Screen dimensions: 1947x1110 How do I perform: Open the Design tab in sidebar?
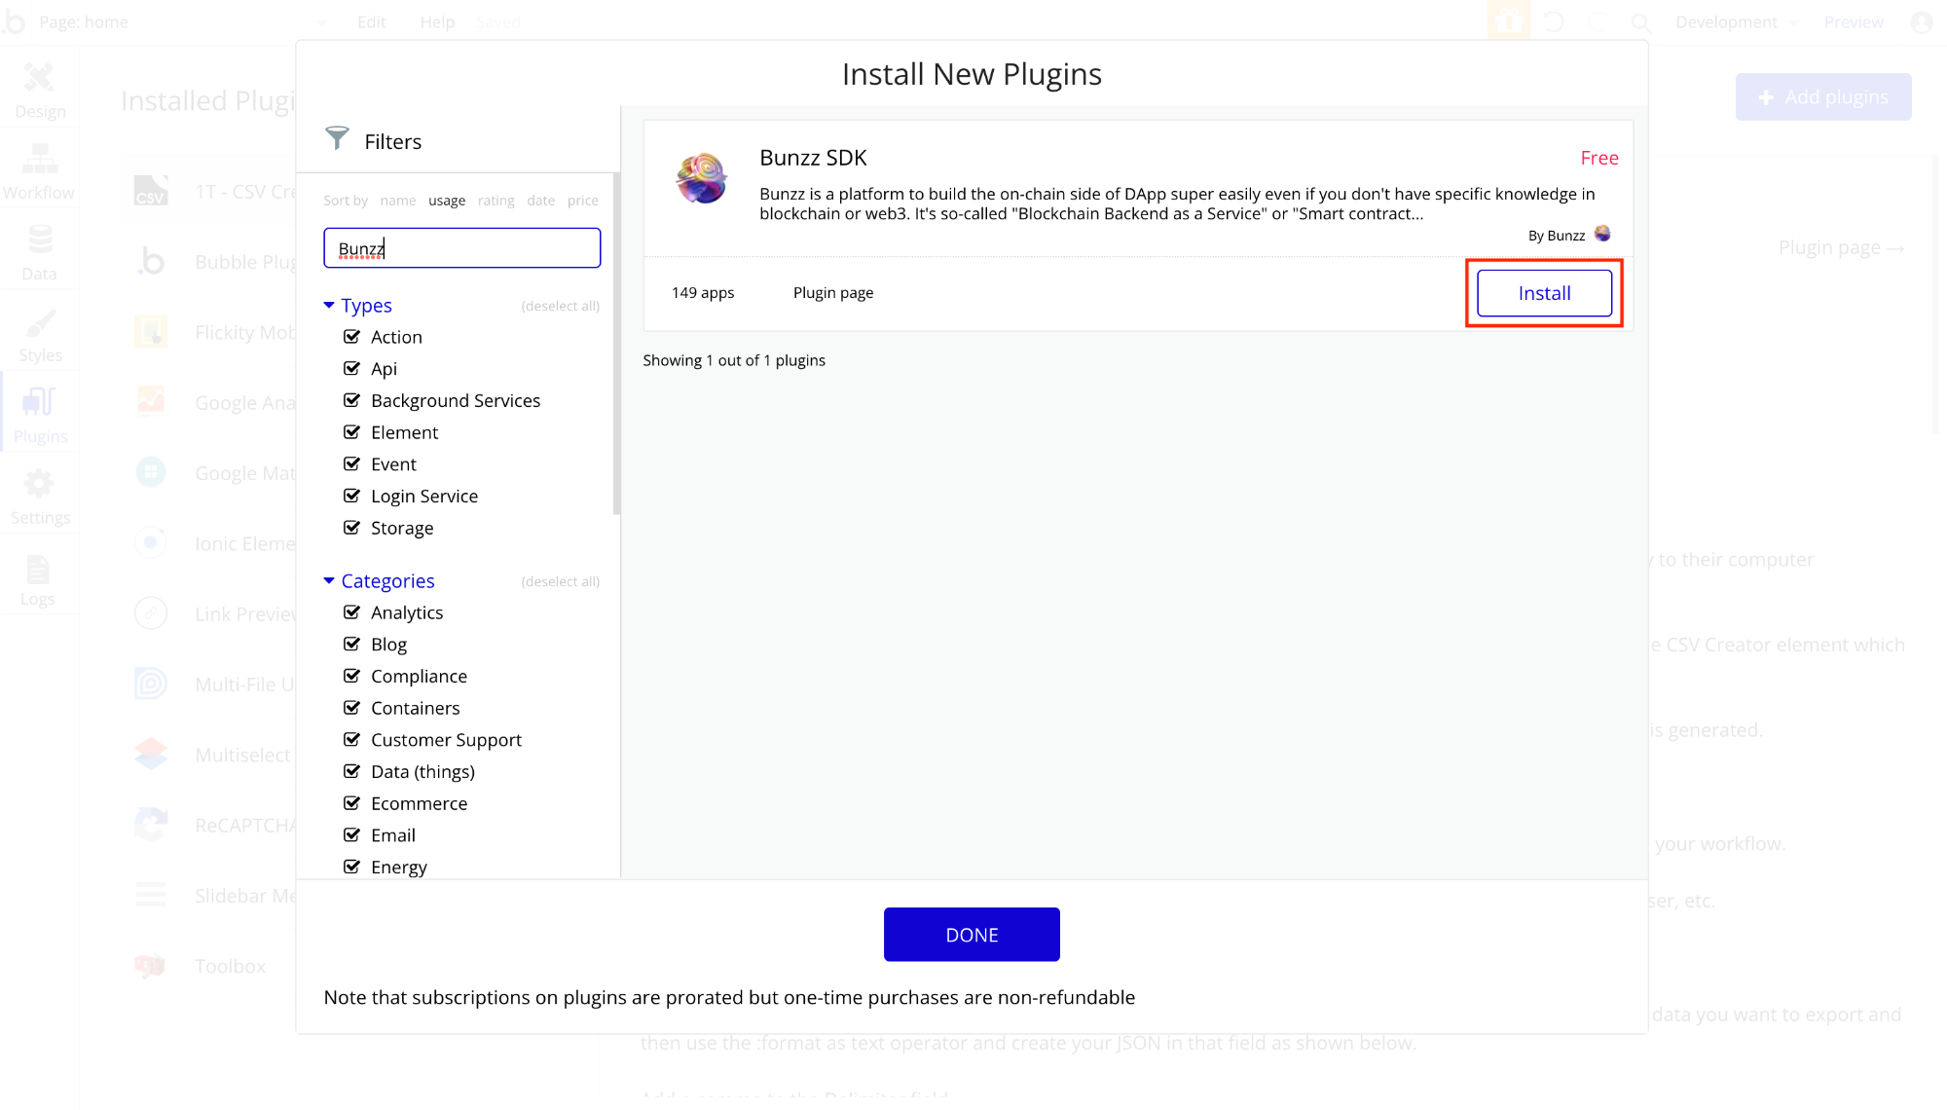[40, 91]
